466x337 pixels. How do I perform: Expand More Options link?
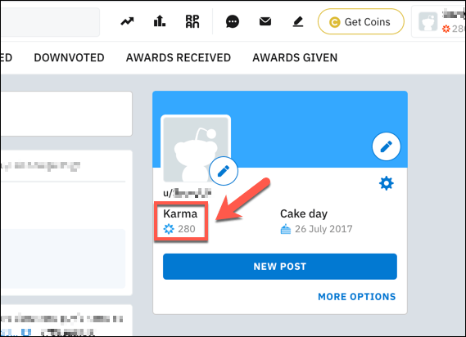click(356, 297)
